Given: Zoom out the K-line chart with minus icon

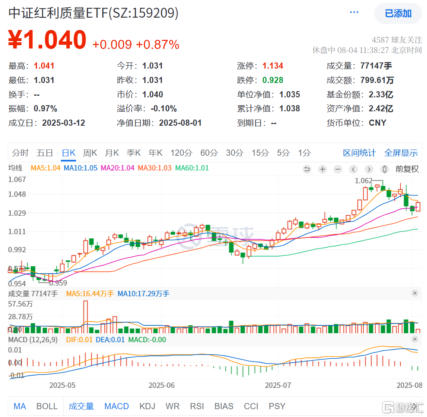Looking at the screenshot, I should (x=338, y=169).
